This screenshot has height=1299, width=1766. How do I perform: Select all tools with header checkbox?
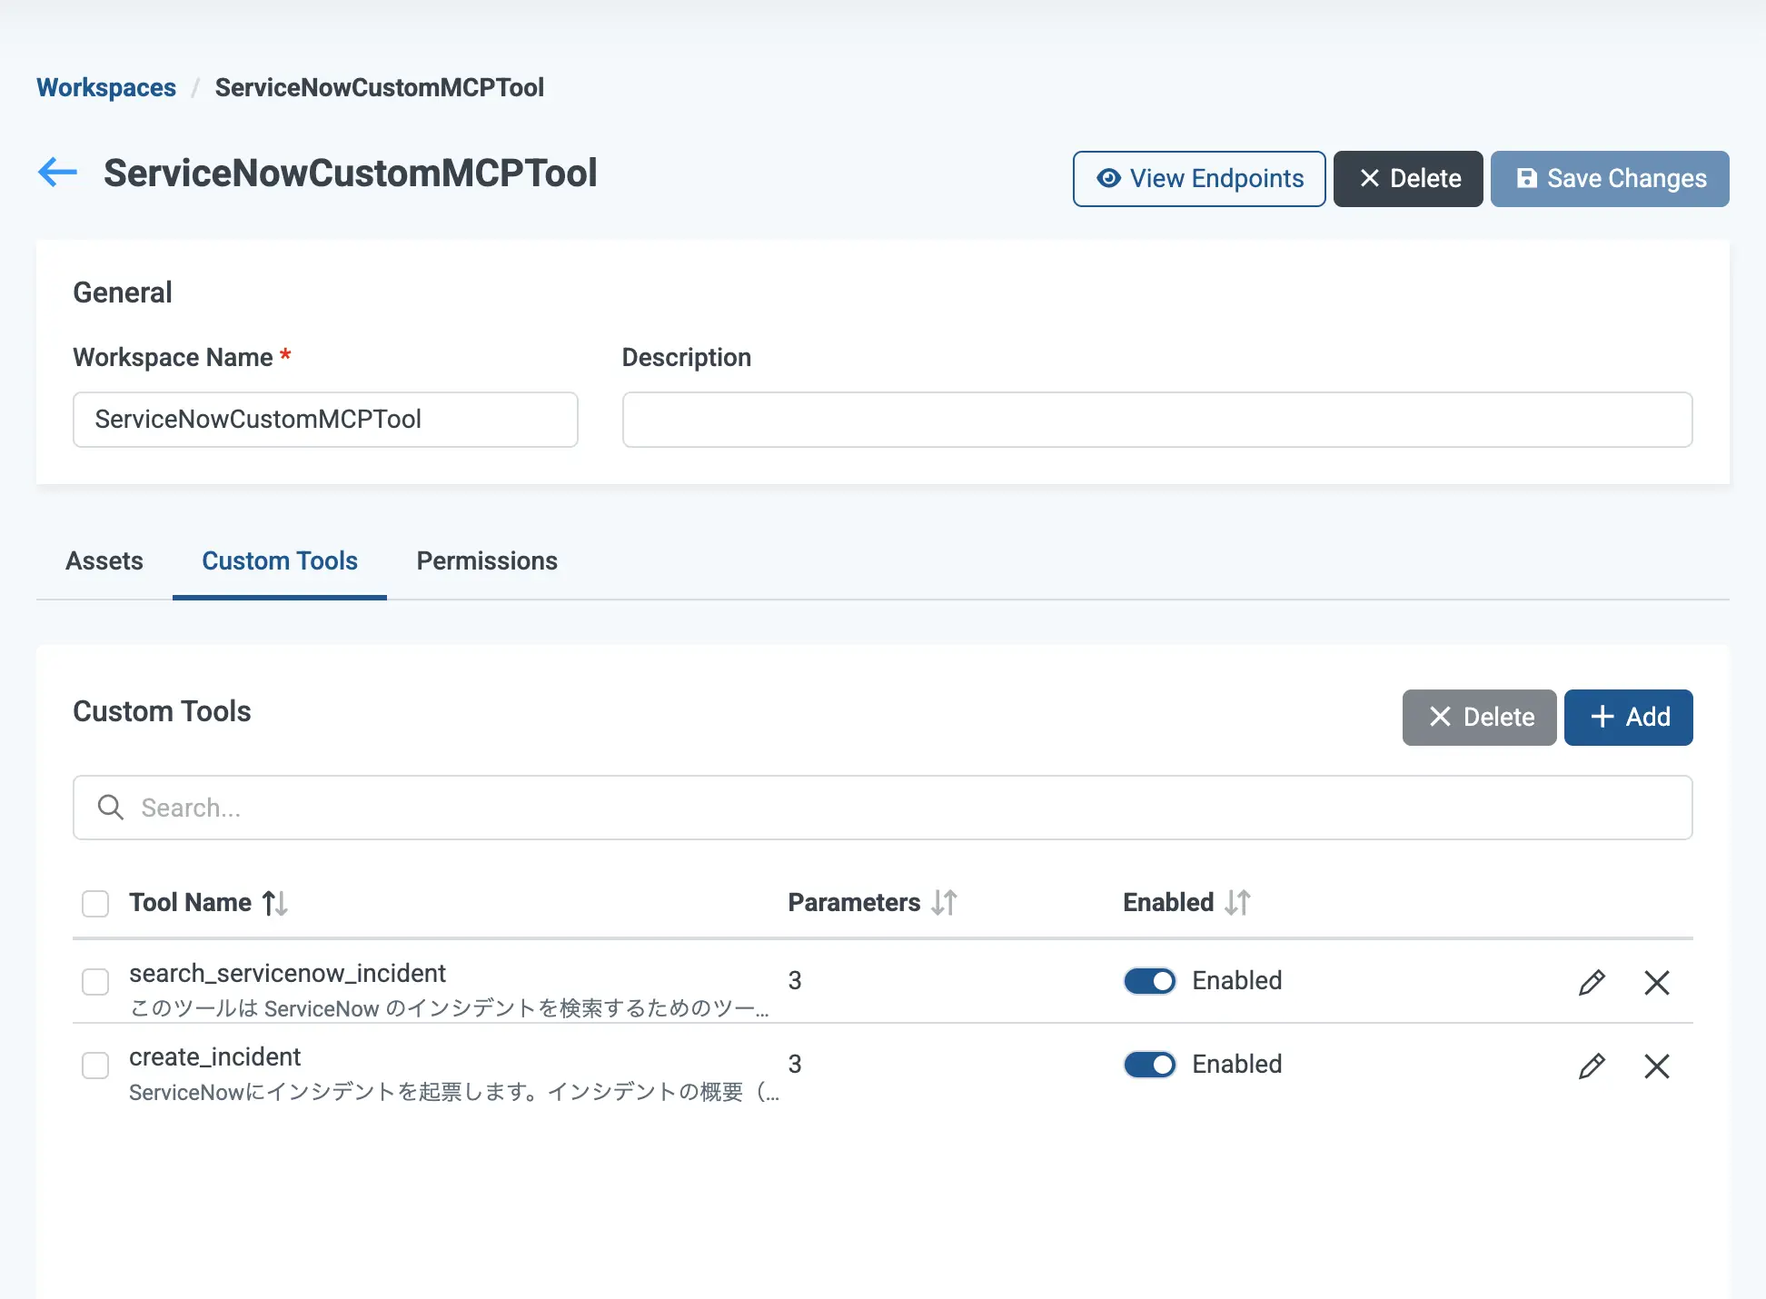(95, 904)
